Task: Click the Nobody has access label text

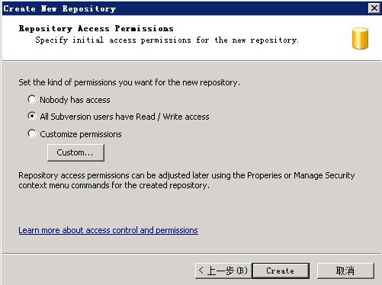Action: [75, 100]
